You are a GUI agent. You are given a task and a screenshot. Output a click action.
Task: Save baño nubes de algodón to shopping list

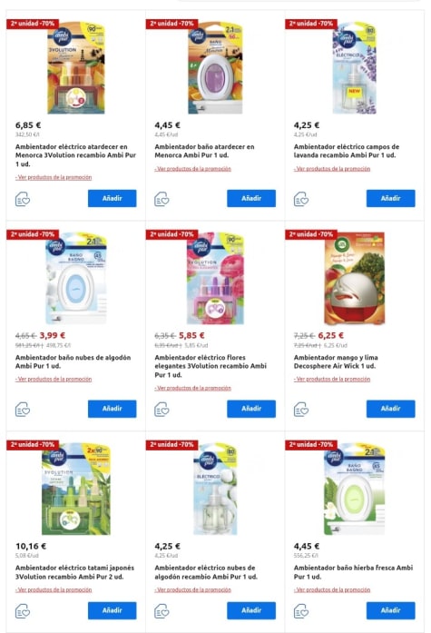point(23,410)
